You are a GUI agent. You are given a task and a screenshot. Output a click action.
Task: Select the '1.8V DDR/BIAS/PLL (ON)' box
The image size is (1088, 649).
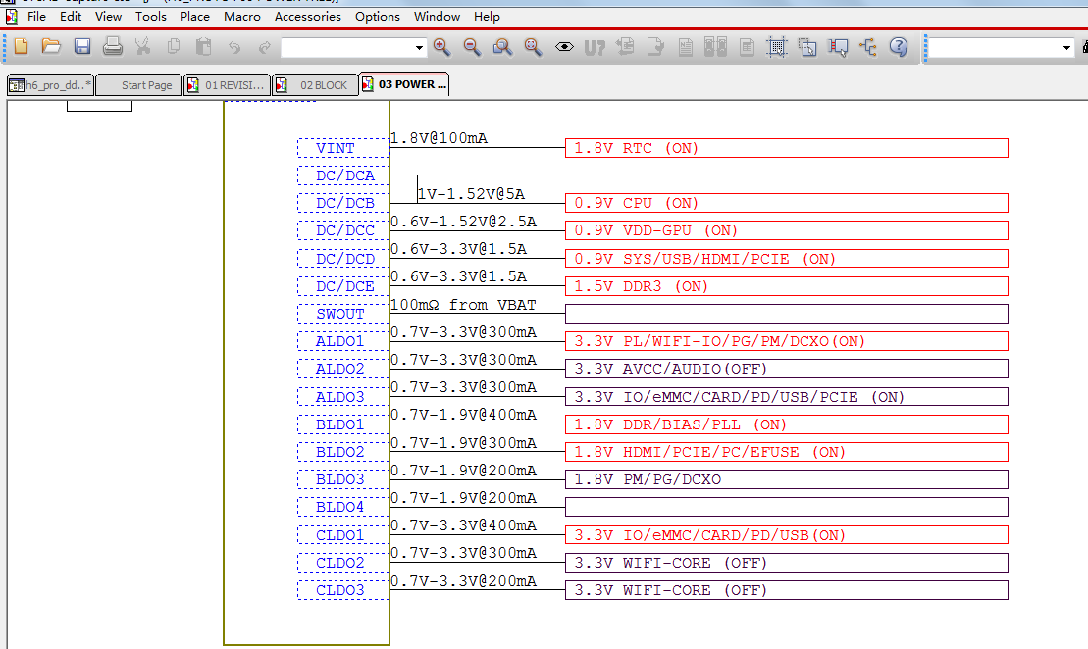tap(786, 424)
